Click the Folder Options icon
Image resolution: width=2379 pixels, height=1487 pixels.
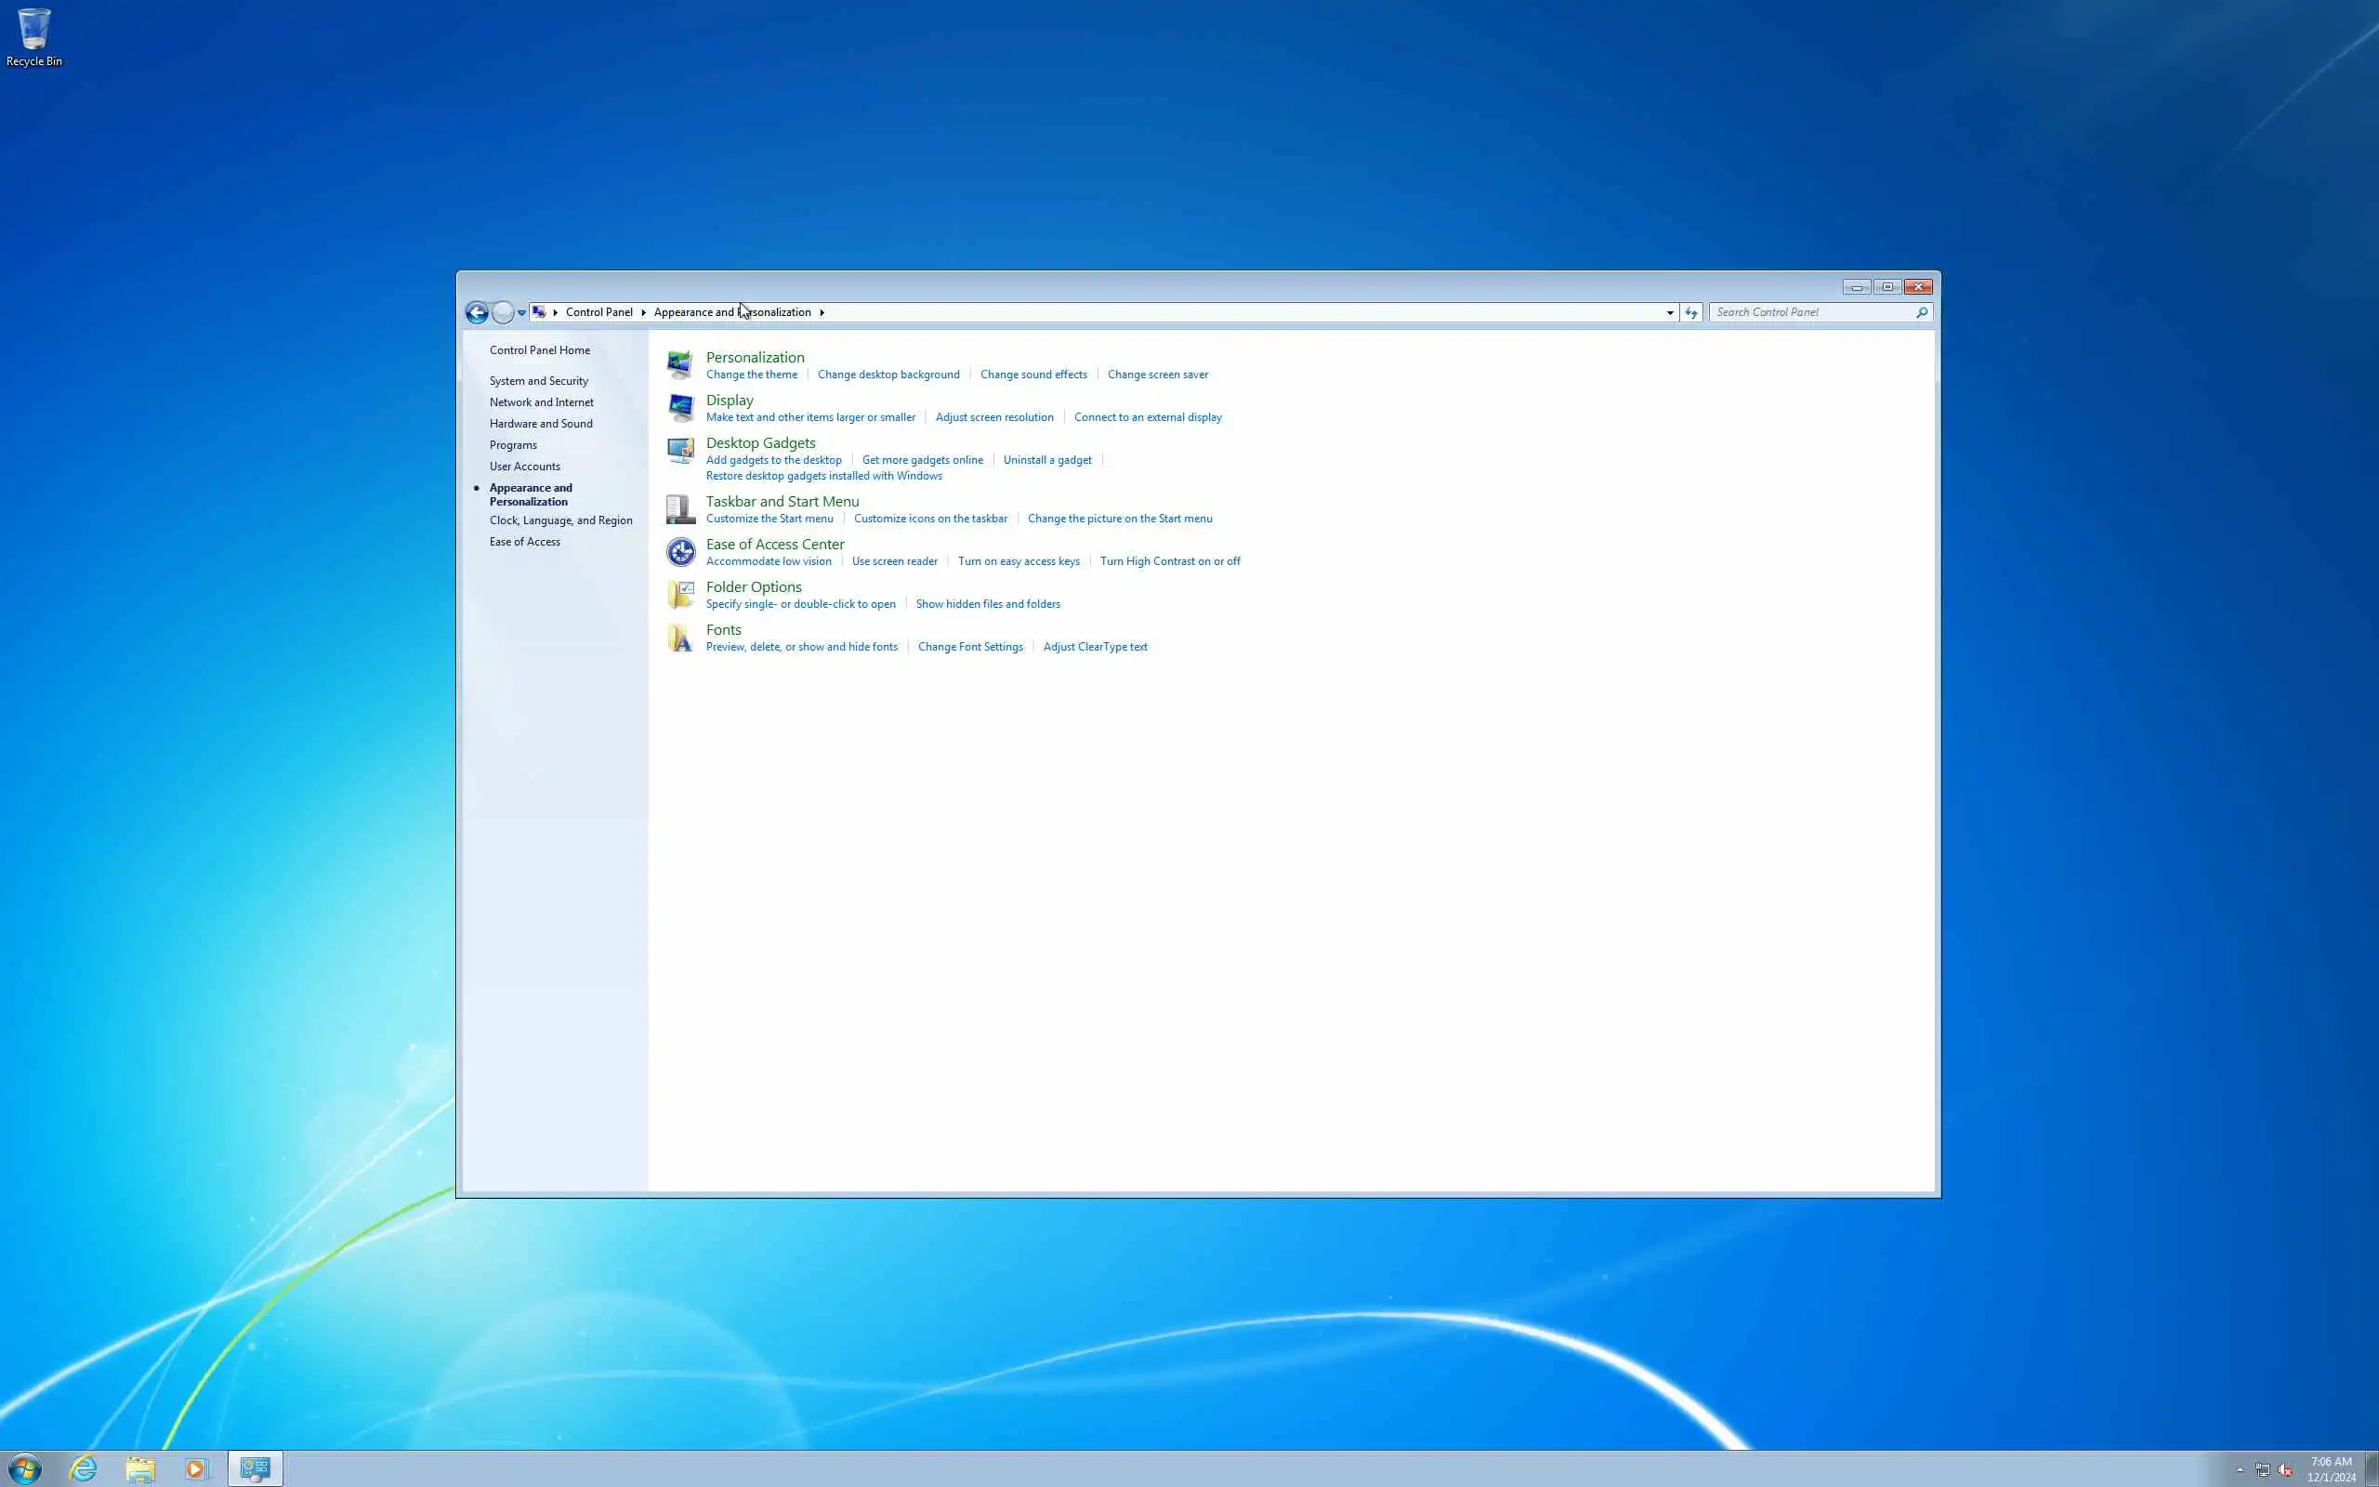pyautogui.click(x=679, y=594)
